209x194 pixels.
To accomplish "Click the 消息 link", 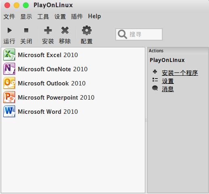I will (x=168, y=89).
